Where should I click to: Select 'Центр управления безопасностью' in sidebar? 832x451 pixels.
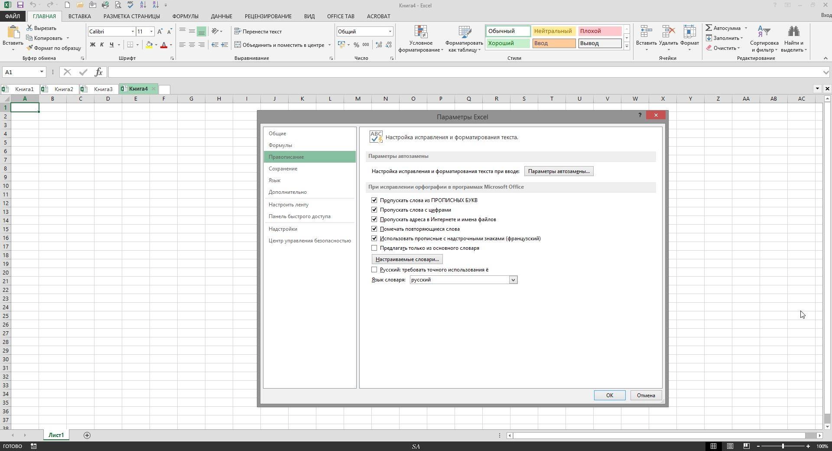[x=309, y=240]
